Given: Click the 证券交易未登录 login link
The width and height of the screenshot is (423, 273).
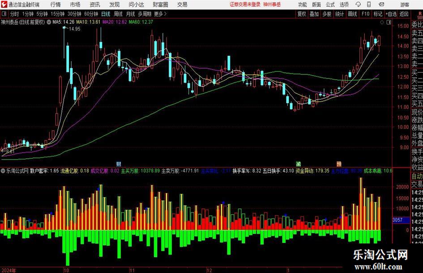Looking at the screenshot, I should tap(245, 4).
